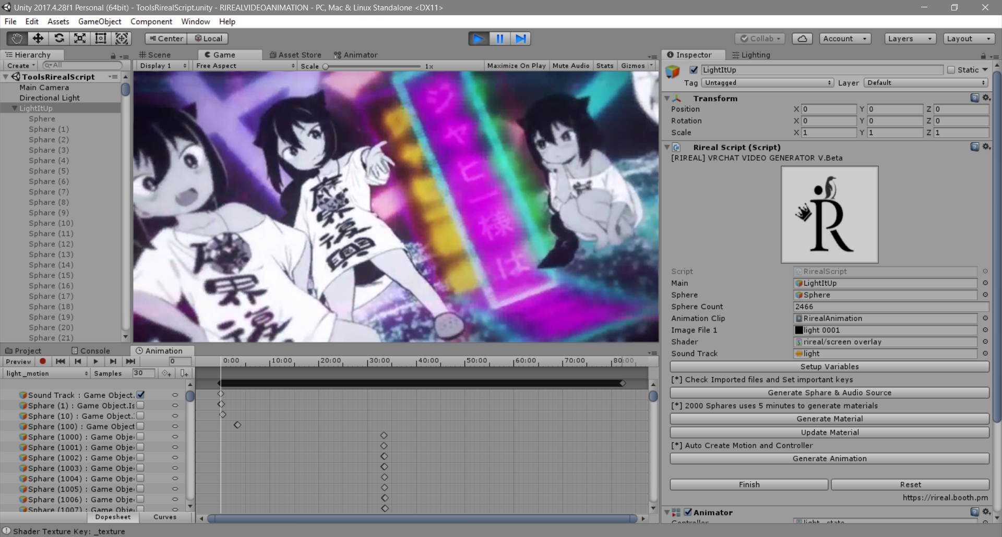Image resolution: width=1002 pixels, height=537 pixels.
Task: Switch to the Curves tab
Action: tap(165, 517)
